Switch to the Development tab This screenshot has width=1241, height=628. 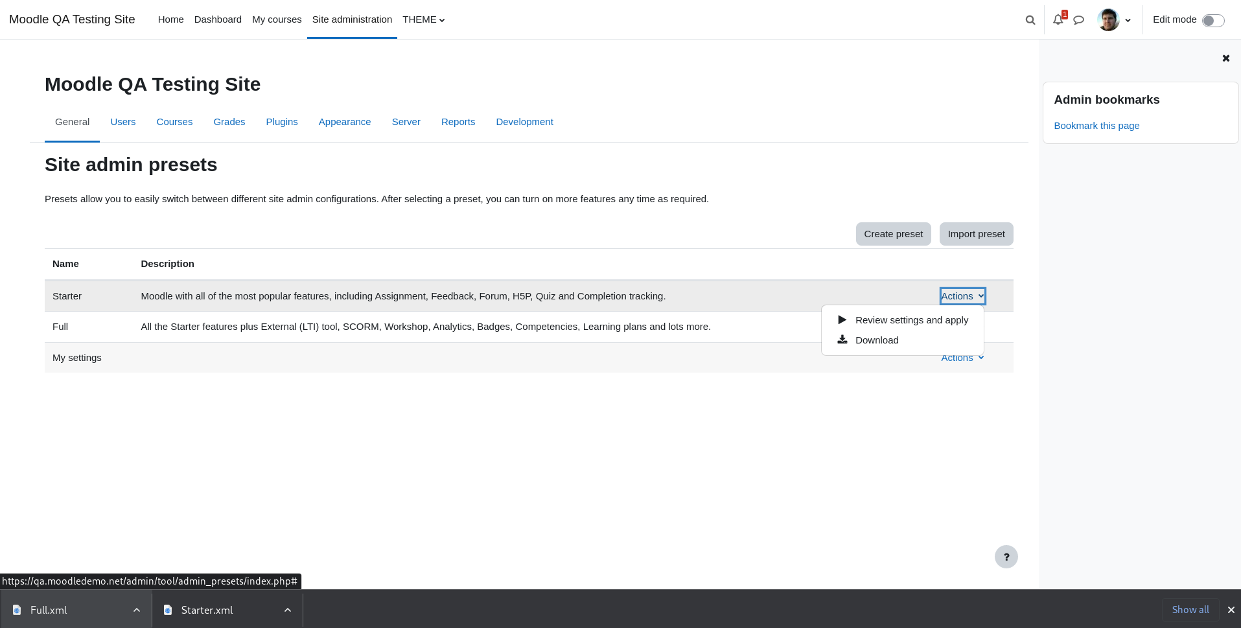(x=524, y=122)
